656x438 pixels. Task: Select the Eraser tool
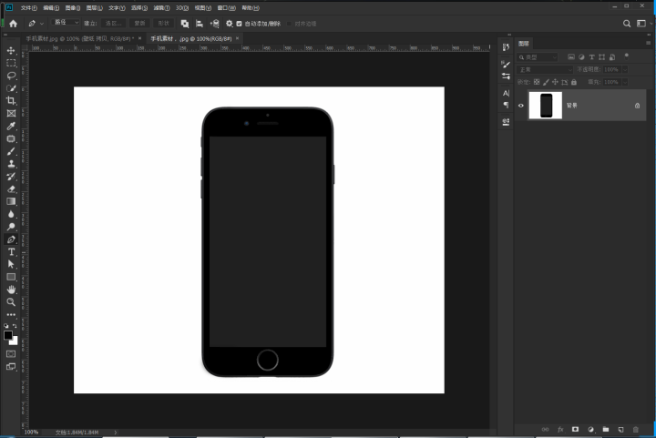click(x=11, y=188)
